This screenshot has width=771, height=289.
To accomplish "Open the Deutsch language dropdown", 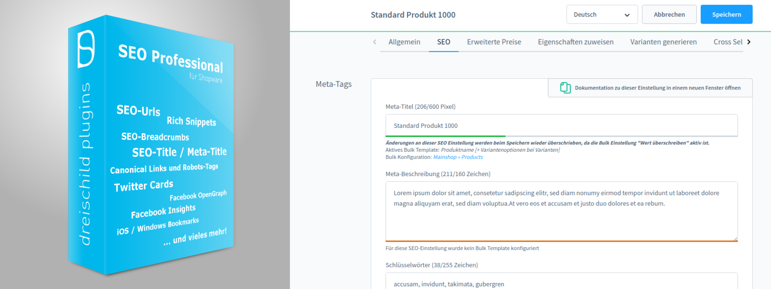I will tap(602, 14).
